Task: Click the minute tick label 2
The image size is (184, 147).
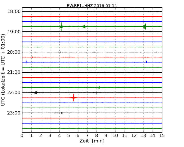Action: [40, 136]
